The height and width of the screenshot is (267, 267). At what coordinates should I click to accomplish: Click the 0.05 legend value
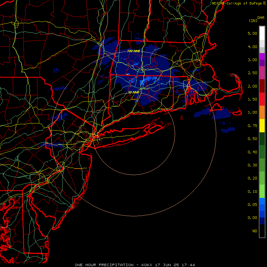[252, 204]
